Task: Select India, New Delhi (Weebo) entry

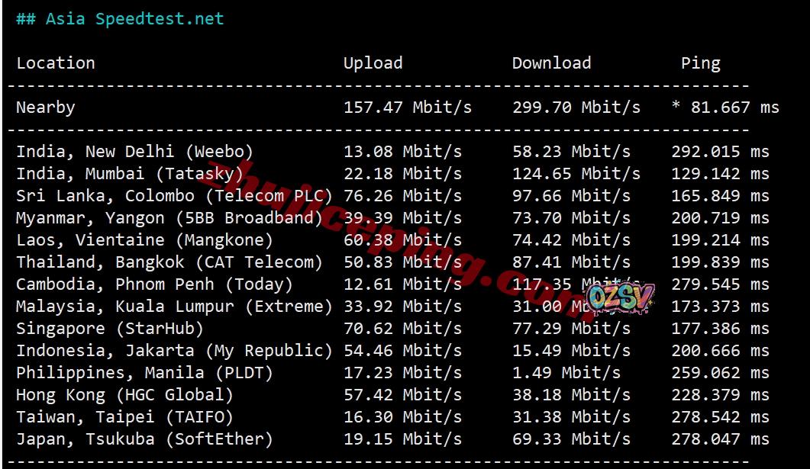Action: point(135,152)
